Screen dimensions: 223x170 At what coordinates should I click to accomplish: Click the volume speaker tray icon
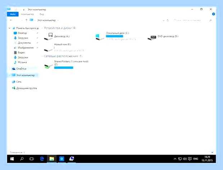(185, 159)
